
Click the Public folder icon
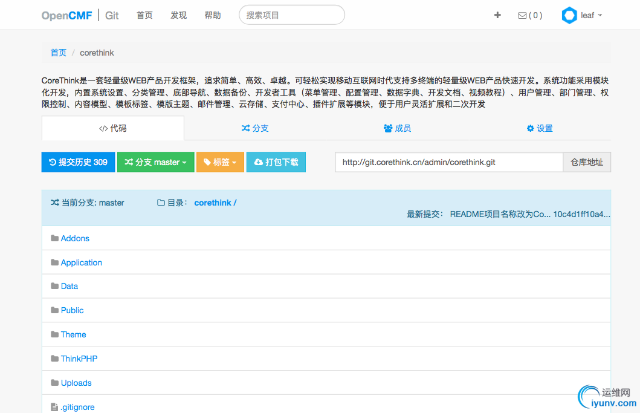[55, 310]
